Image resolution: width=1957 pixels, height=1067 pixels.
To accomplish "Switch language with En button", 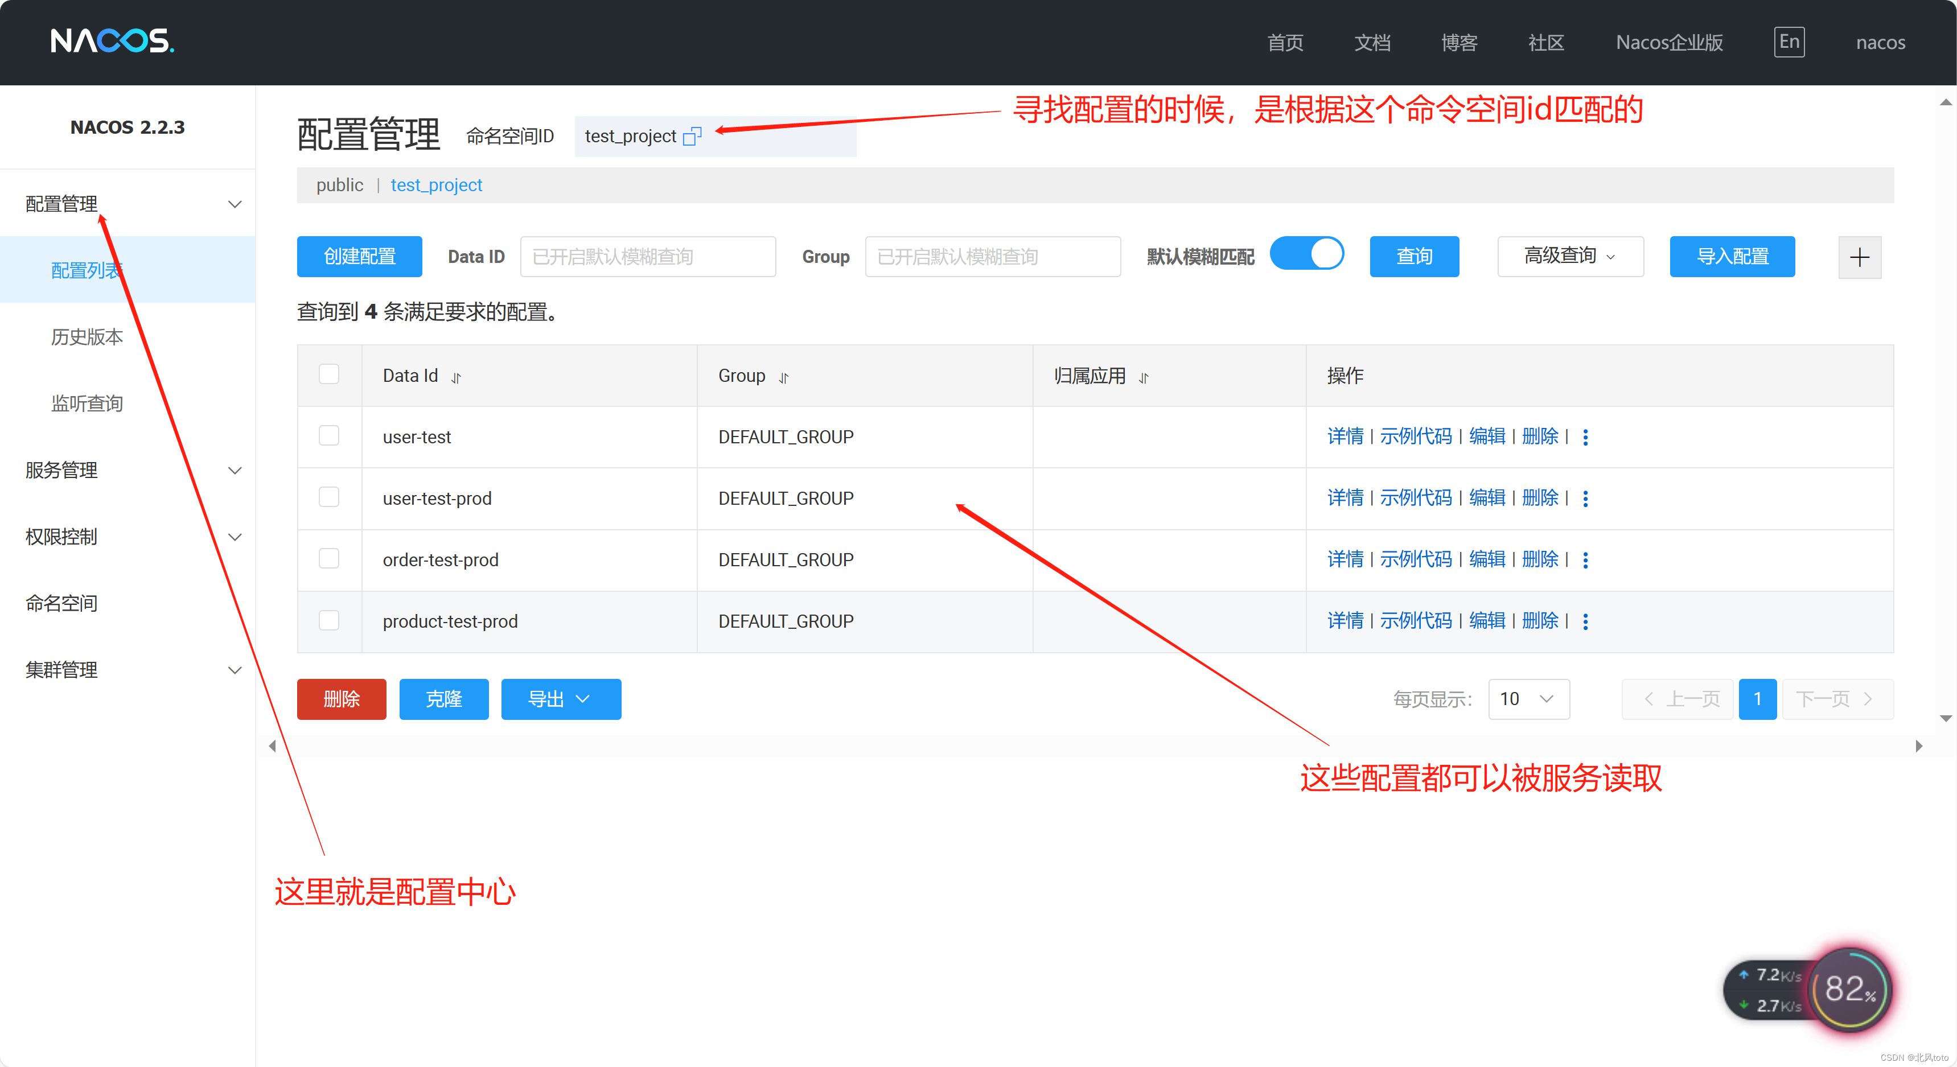I will click(x=1789, y=42).
